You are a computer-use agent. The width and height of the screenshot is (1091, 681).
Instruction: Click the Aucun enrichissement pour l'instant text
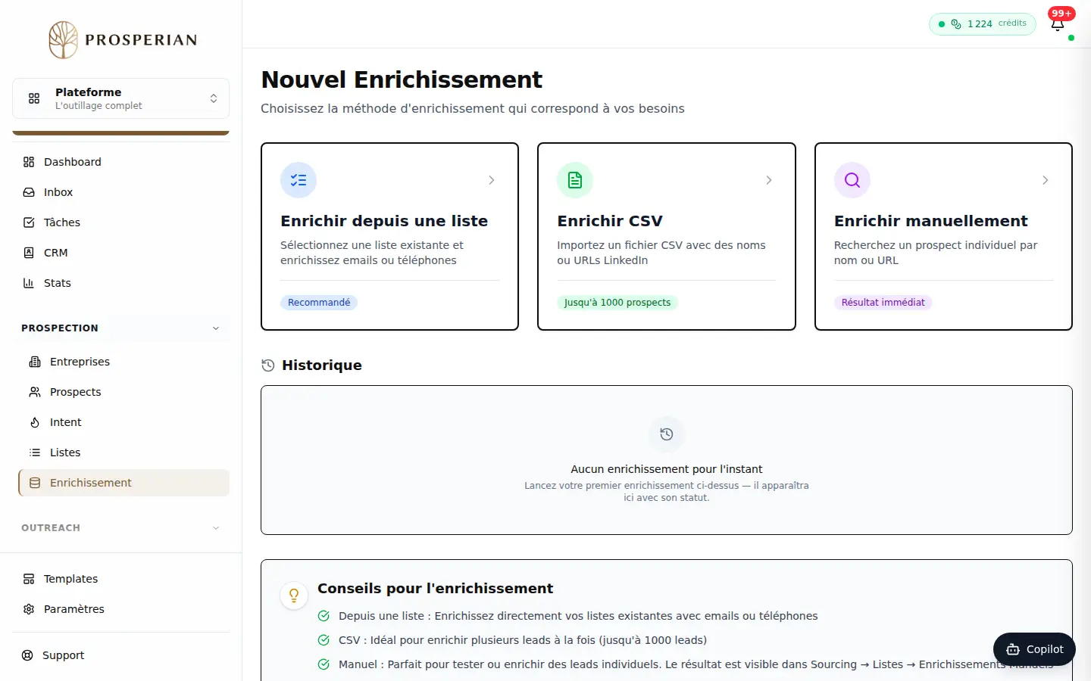pos(667,469)
